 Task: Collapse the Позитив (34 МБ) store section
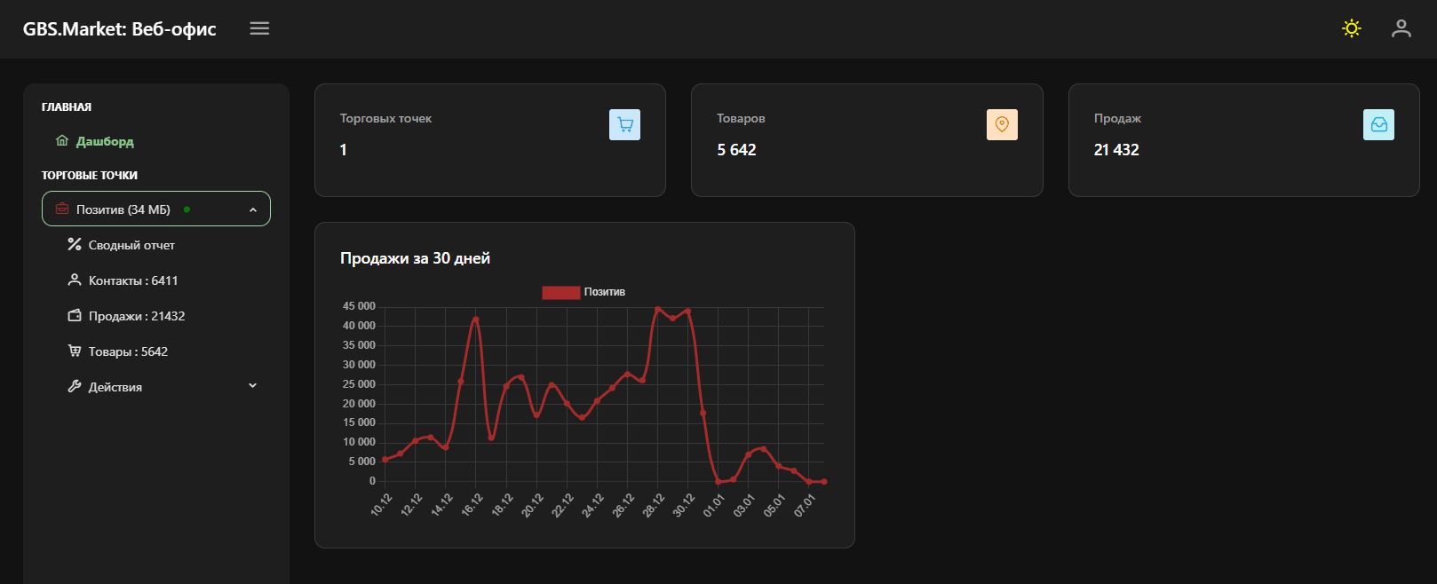[x=253, y=210]
